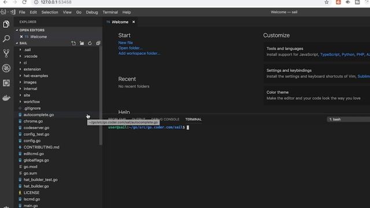Close Welcome entry in Open Editors
The height and width of the screenshot is (208, 370).
coord(21,37)
